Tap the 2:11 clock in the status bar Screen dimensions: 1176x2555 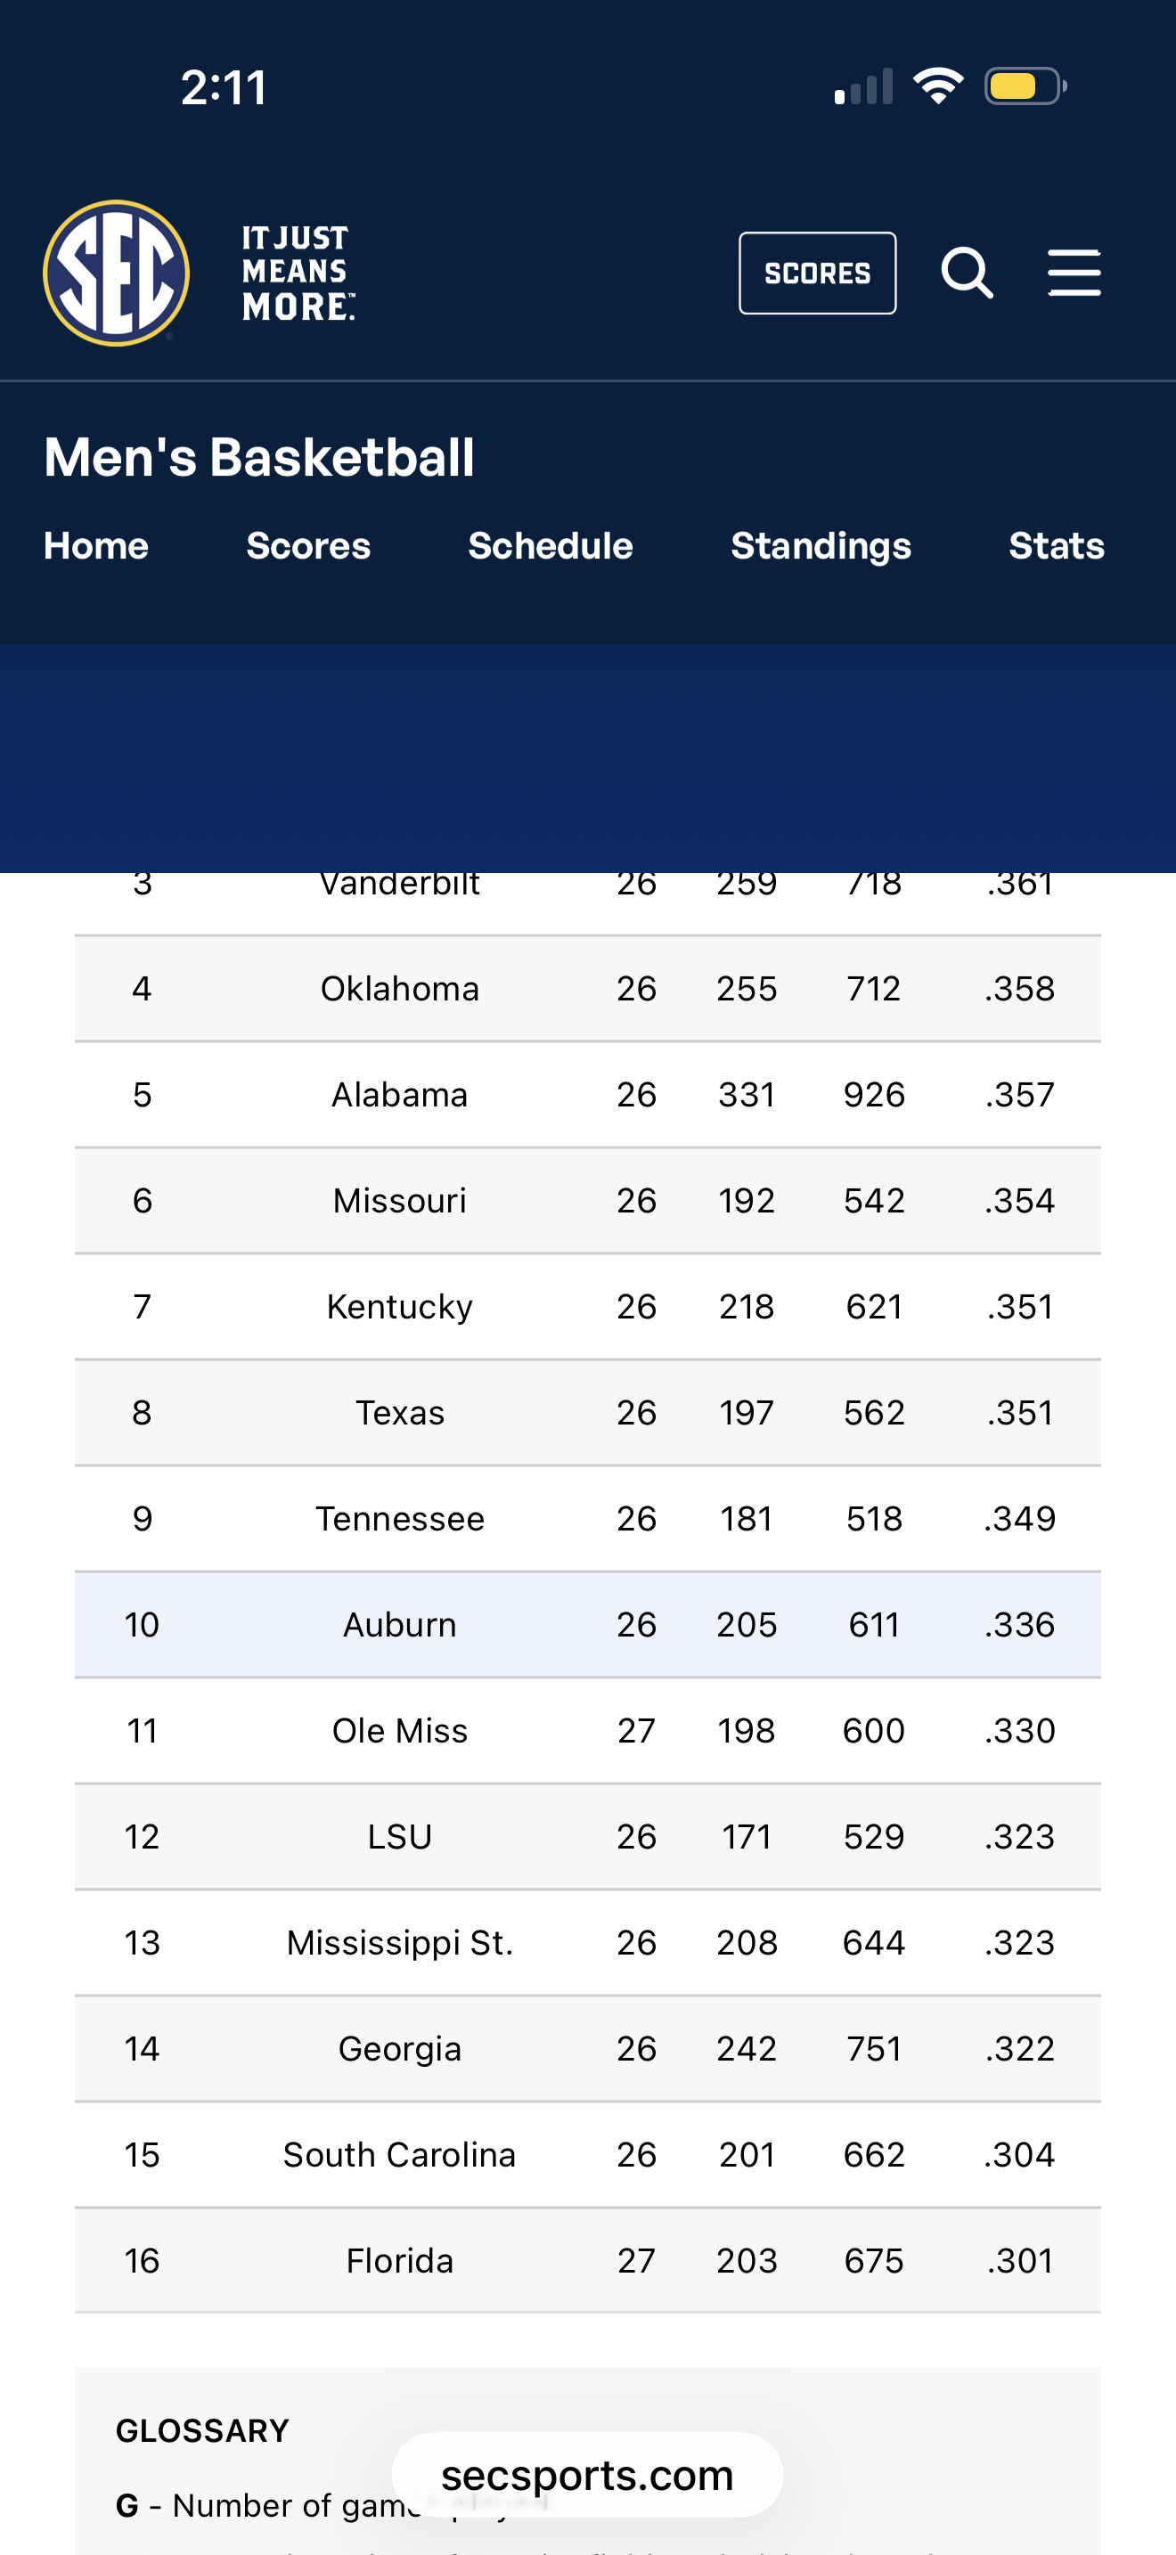tap(225, 87)
